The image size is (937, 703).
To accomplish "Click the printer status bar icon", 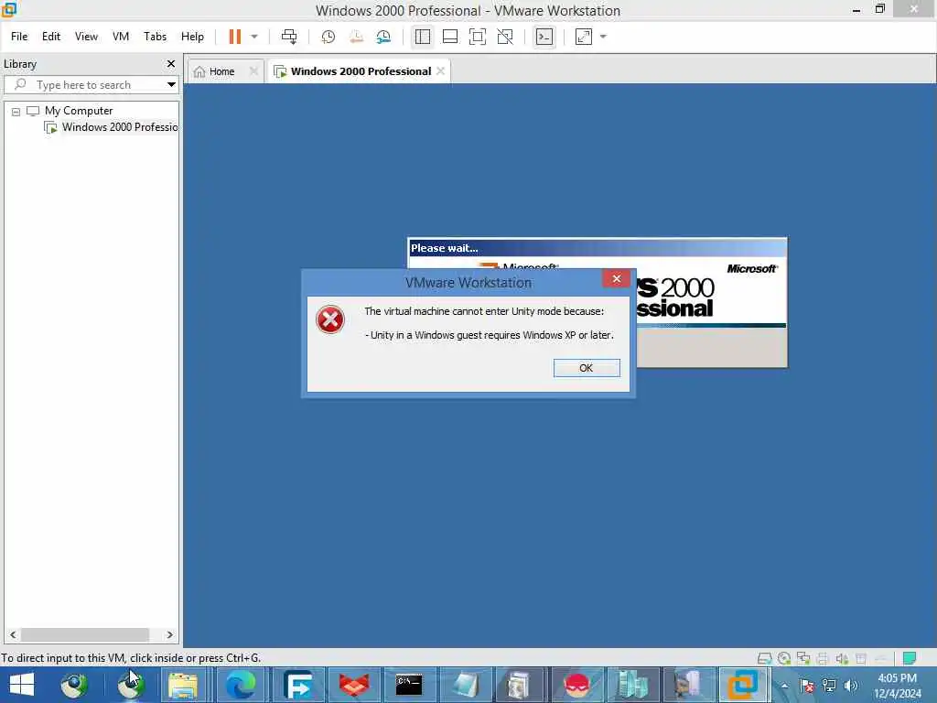I will coord(823,658).
